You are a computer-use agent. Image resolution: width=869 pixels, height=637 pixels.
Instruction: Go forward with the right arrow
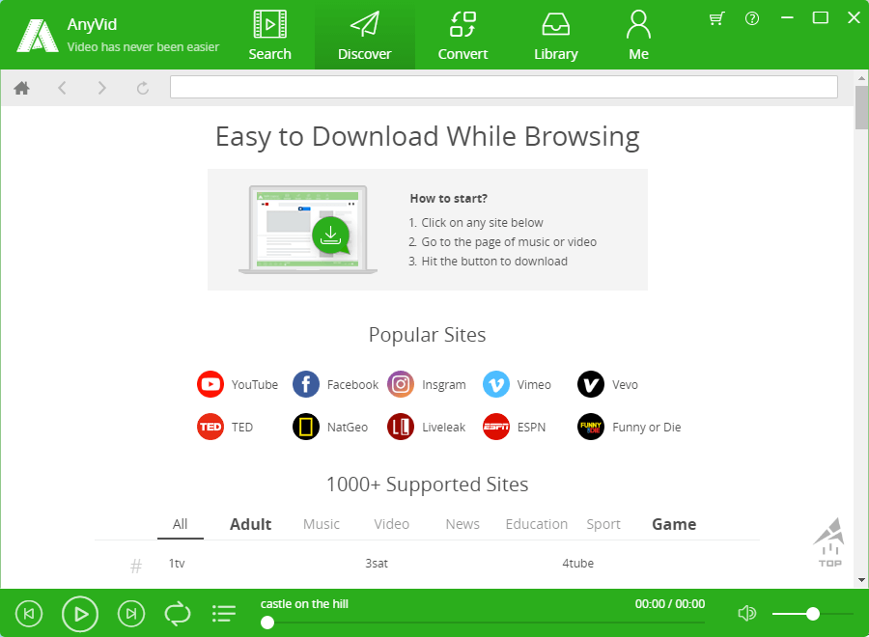click(102, 88)
